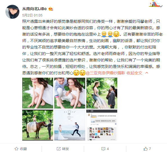
Task: Click the user's round avatar photo
Action: (x=12, y=12)
